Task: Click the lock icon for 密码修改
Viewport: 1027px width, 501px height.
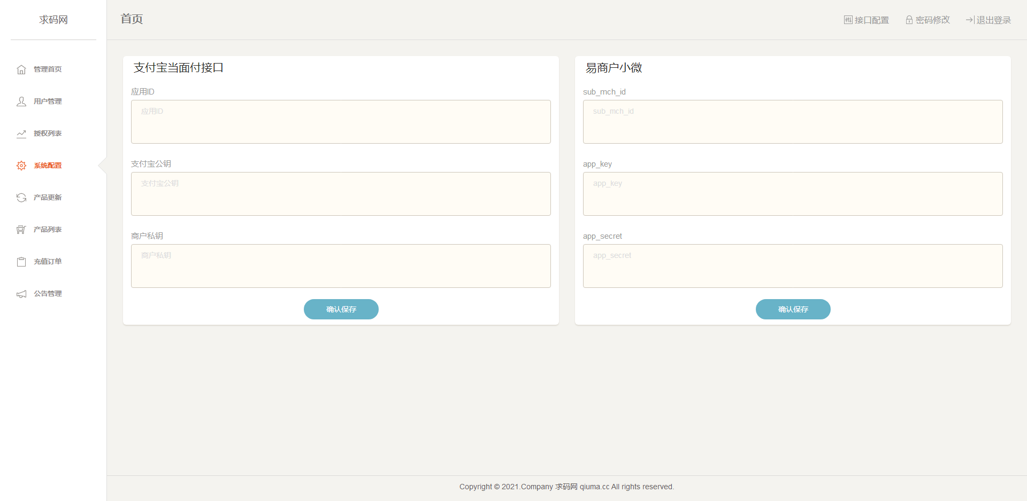Action: point(909,20)
